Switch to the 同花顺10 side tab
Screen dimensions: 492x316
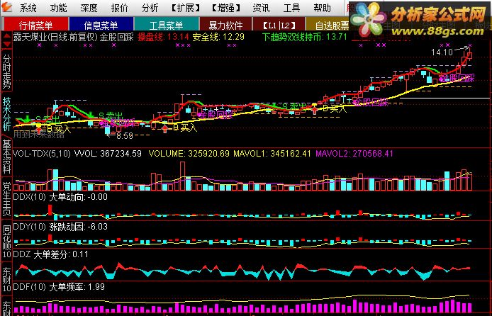click(6, 242)
